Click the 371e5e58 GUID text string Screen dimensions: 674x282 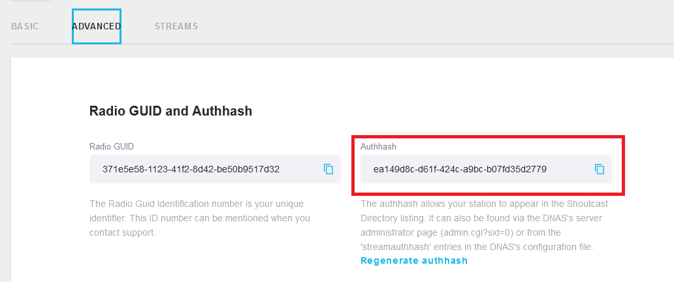(x=191, y=169)
